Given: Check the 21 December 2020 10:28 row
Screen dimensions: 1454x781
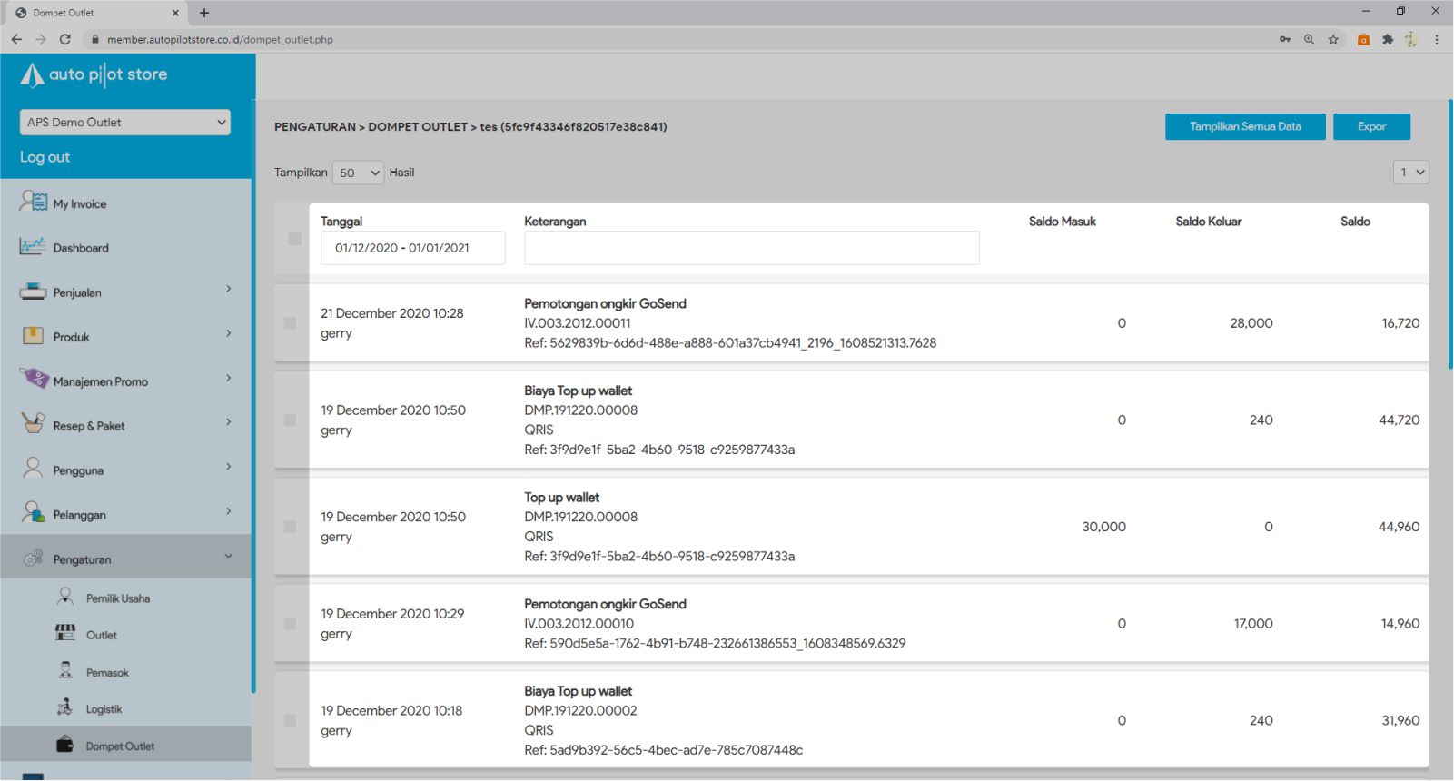Looking at the screenshot, I should point(290,323).
